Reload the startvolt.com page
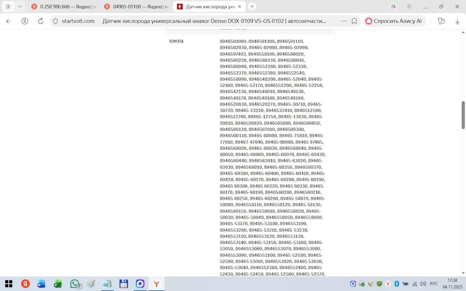 point(41,21)
